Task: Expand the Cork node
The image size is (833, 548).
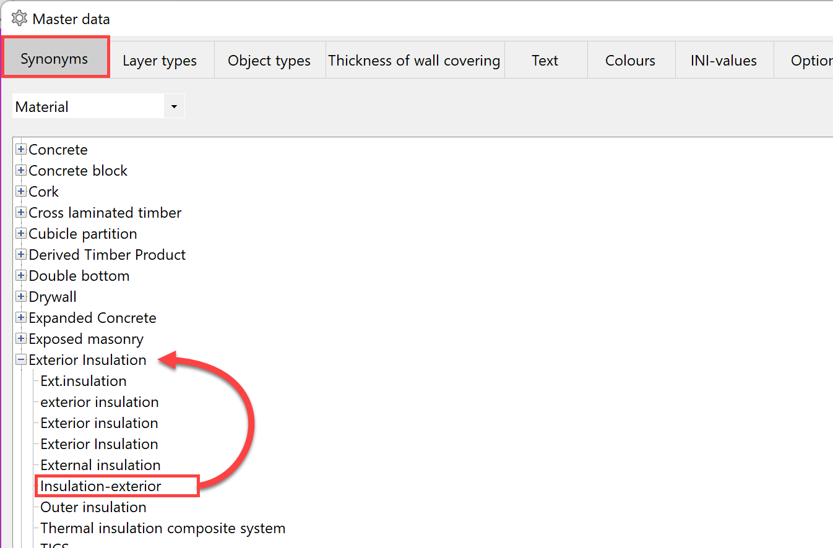Action: (x=22, y=192)
